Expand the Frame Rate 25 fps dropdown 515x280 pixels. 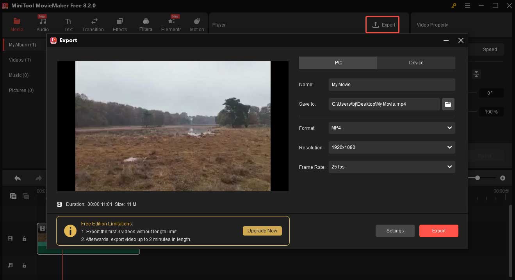tap(392, 167)
